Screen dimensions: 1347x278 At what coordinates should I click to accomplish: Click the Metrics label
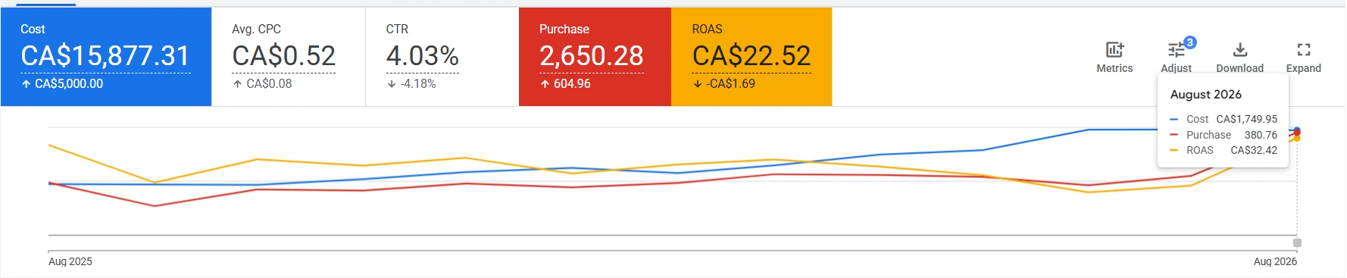1114,68
